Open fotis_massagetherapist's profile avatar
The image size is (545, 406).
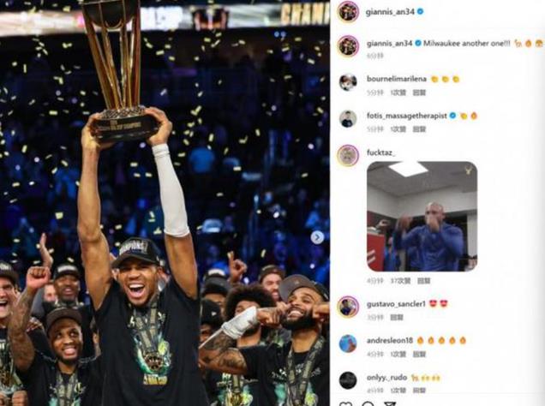click(348, 119)
